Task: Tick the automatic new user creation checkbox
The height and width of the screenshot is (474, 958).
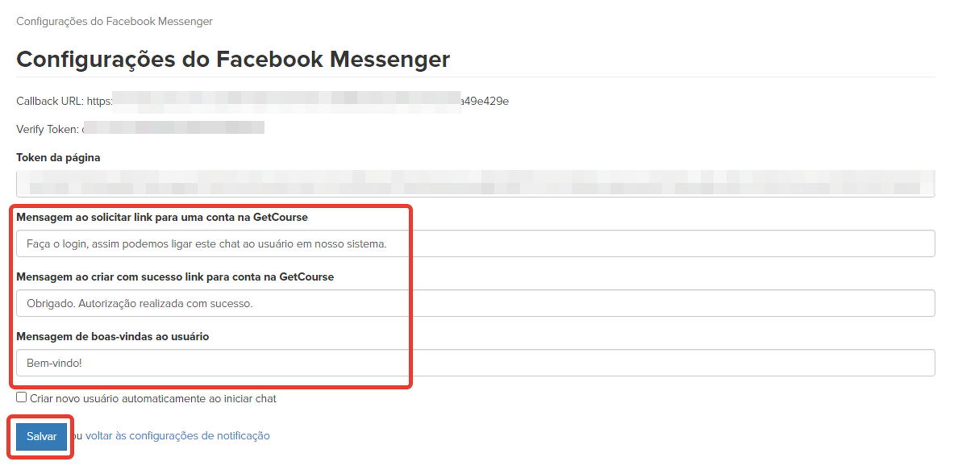Action: [x=22, y=397]
